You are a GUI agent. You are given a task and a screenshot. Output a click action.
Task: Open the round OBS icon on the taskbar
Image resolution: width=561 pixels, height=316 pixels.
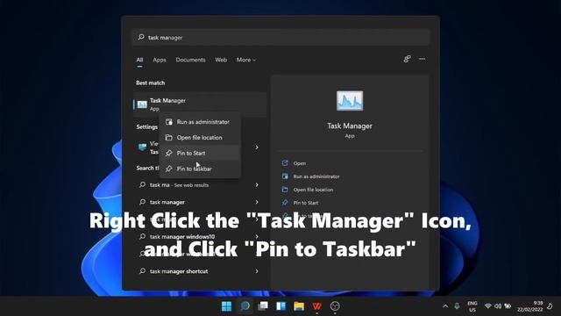click(335, 306)
